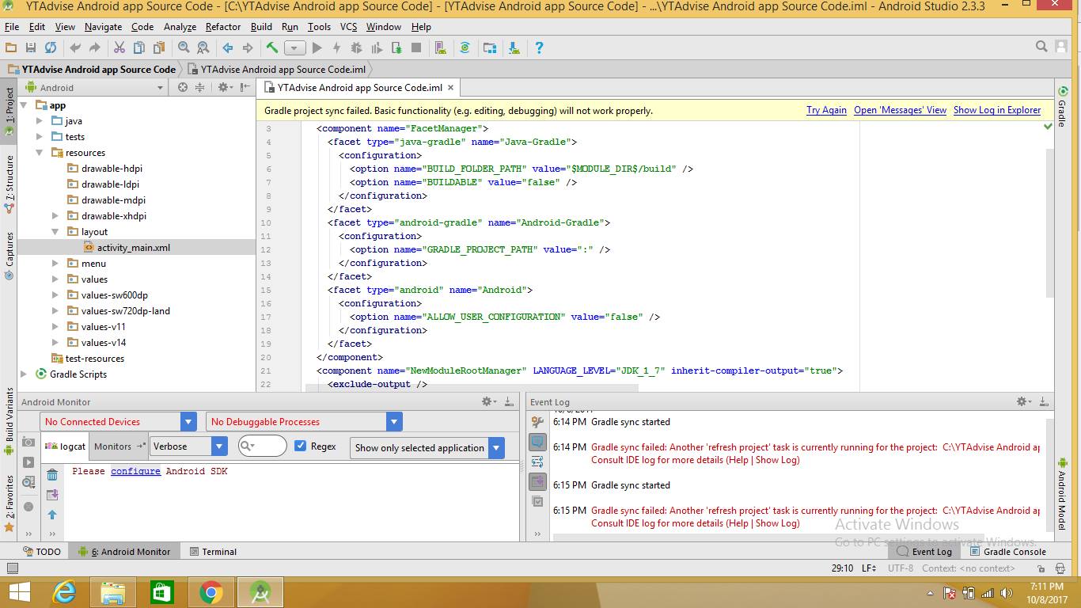1081x608 pixels.
Task: Open the VCS menu
Action: pos(348,27)
